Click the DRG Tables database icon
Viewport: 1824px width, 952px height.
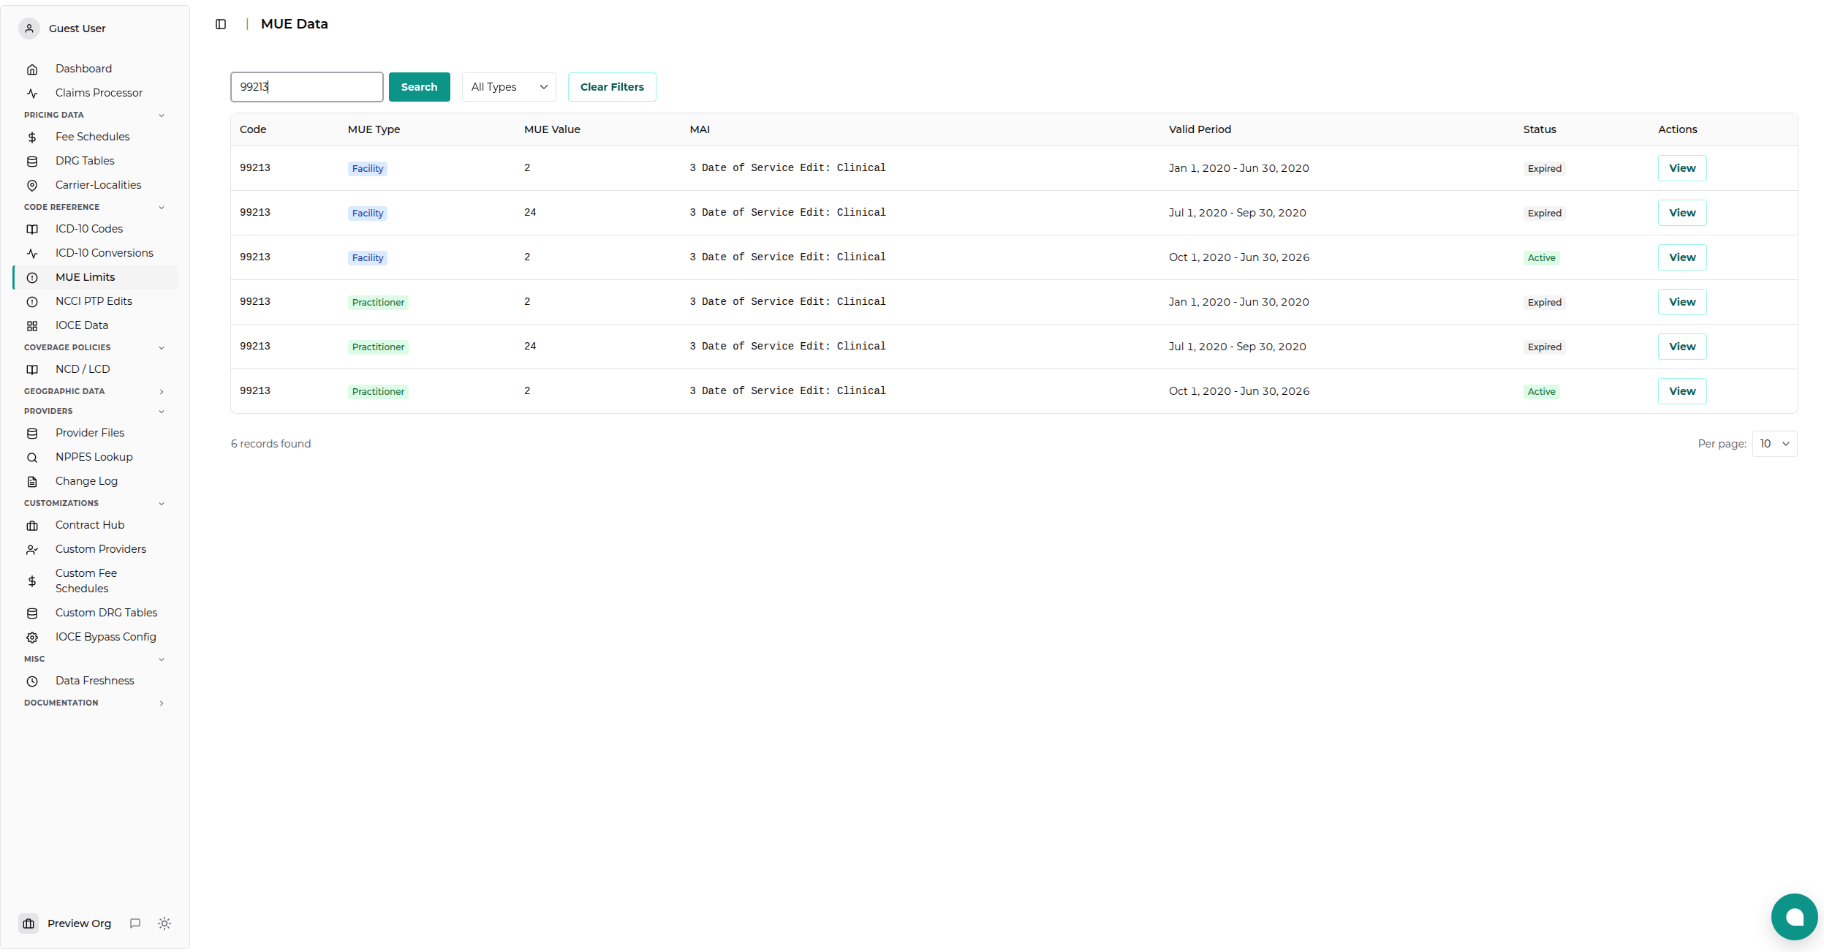coord(32,162)
